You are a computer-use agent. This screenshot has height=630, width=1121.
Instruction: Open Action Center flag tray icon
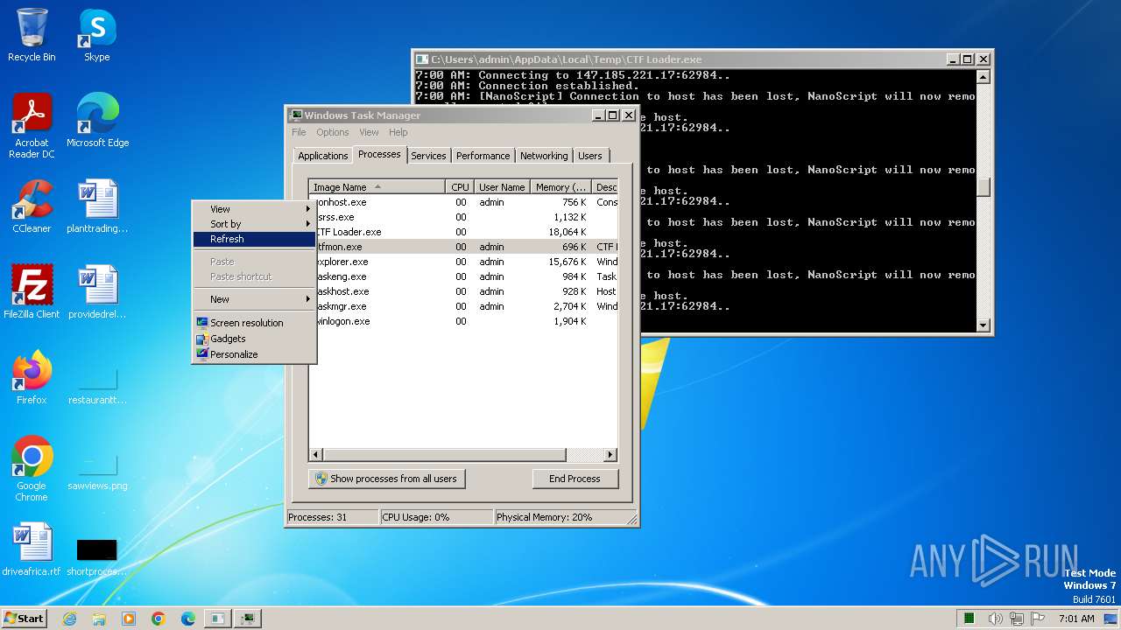pyautogui.click(x=1039, y=619)
